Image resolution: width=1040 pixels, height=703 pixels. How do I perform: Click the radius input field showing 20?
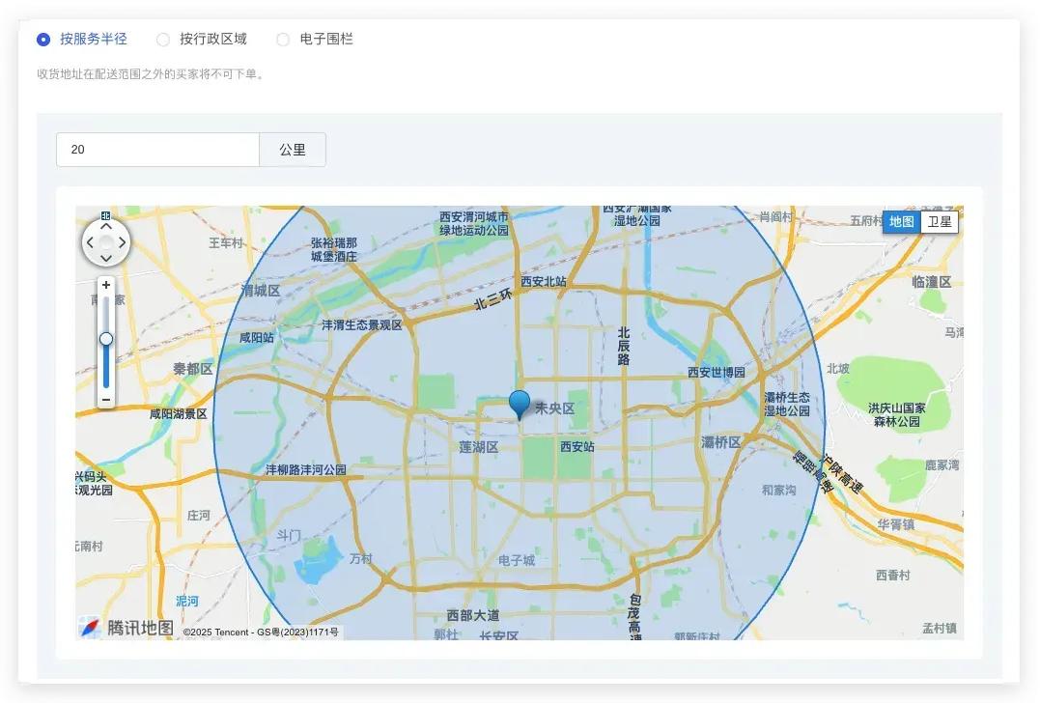157,150
